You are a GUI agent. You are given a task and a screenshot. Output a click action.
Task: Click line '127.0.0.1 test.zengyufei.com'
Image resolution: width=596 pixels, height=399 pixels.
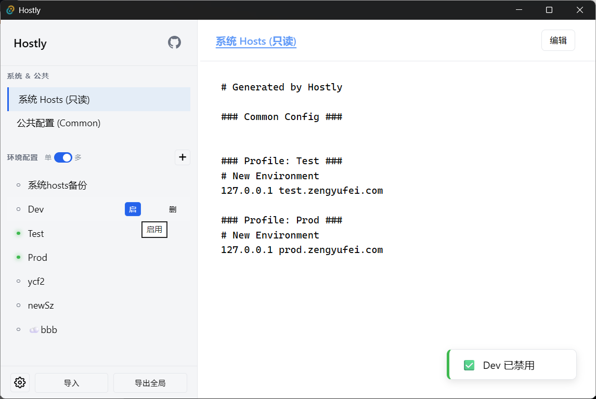click(302, 191)
